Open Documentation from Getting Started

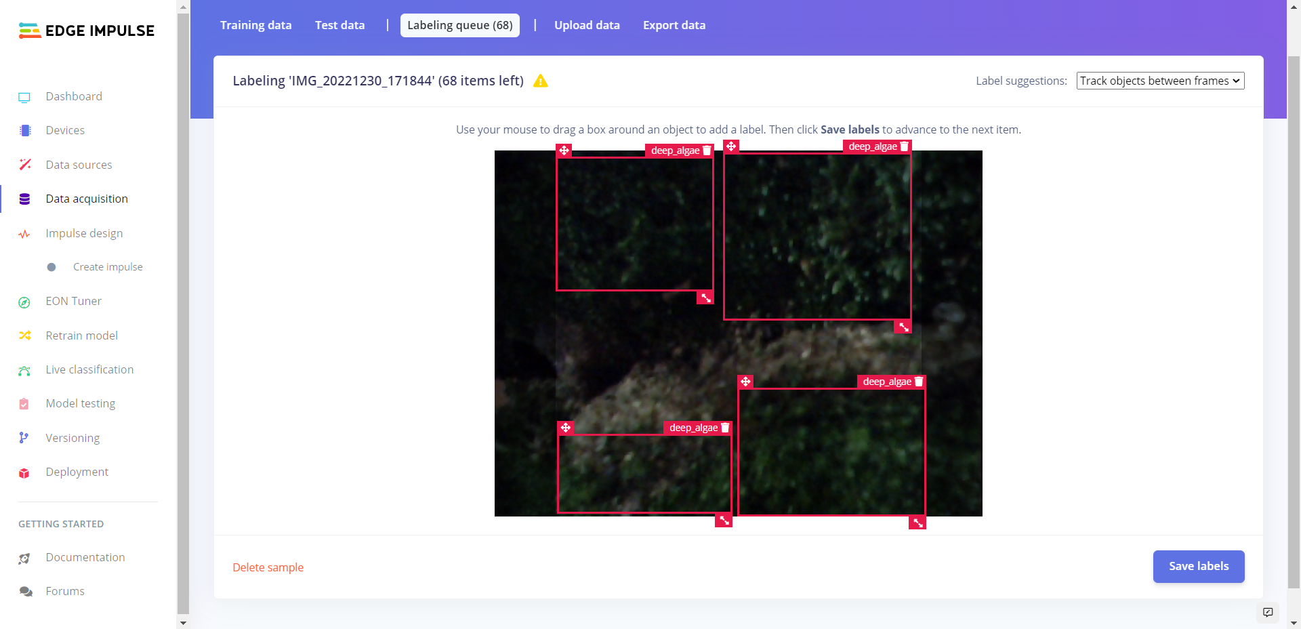click(x=85, y=557)
